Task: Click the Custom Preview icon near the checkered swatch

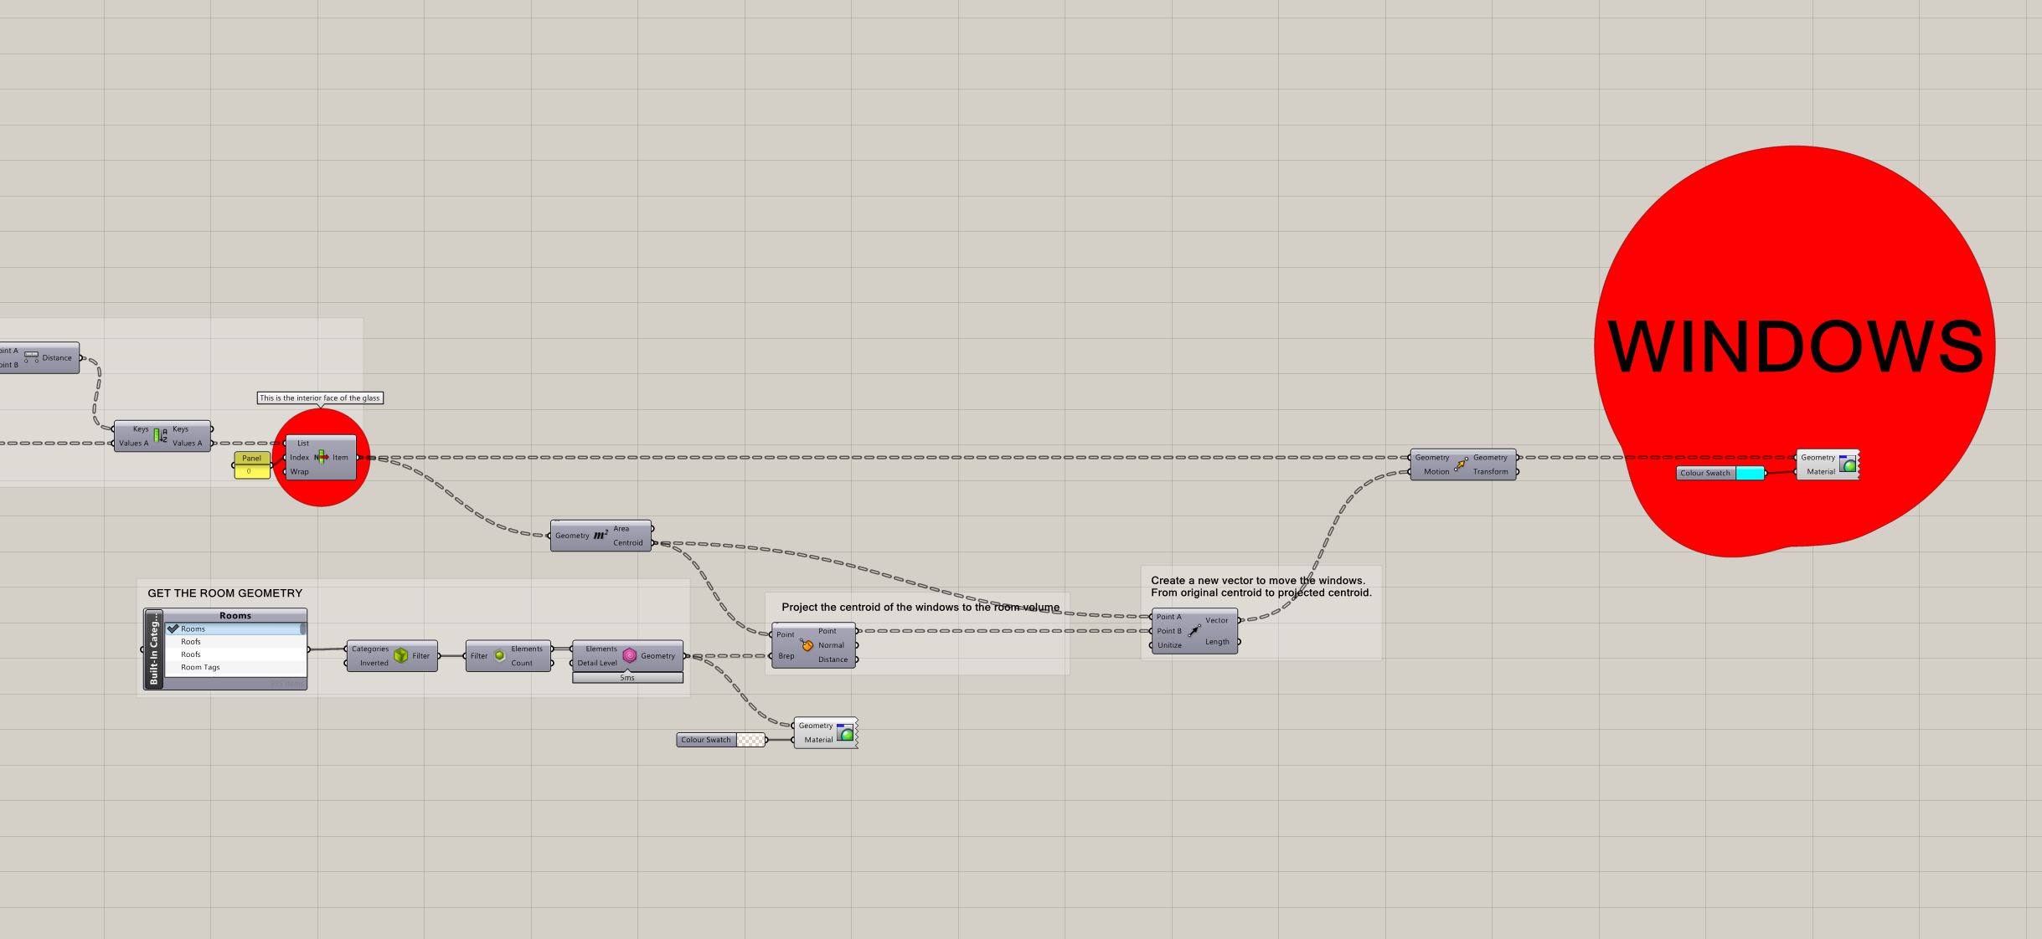Action: [x=846, y=732]
